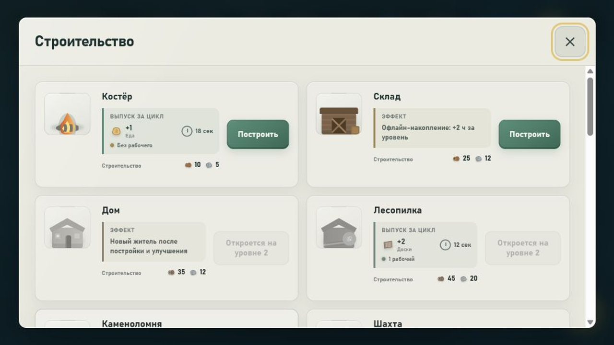Click the Лесопилка 12 сек clock icon

click(x=445, y=245)
